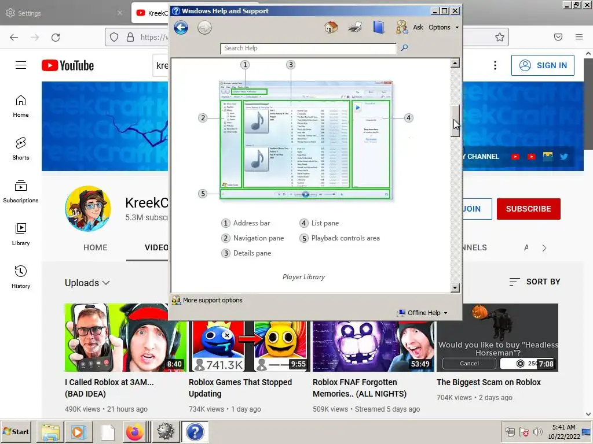Click the Firefox back arrow

pos(14,37)
